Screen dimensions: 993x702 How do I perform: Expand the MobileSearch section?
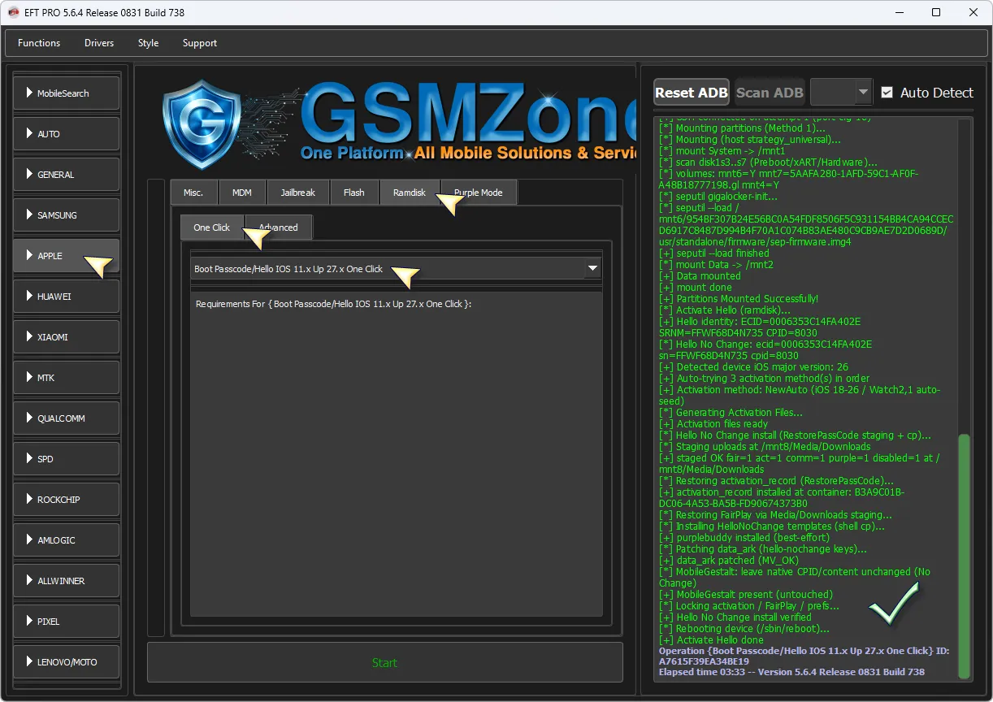tap(67, 93)
